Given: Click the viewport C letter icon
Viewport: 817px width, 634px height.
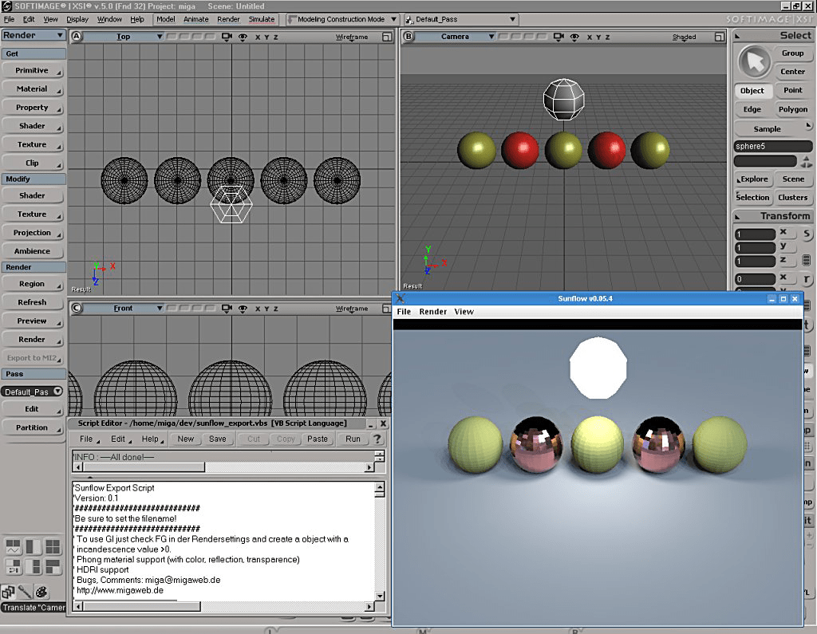Looking at the screenshot, I should [x=77, y=308].
